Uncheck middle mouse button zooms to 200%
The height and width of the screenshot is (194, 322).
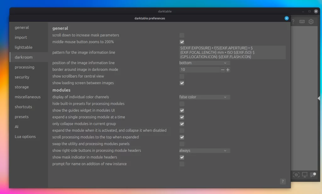[x=182, y=42]
